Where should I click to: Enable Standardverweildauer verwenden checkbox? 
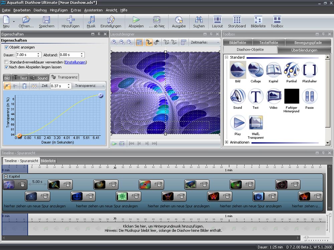click(x=7, y=62)
